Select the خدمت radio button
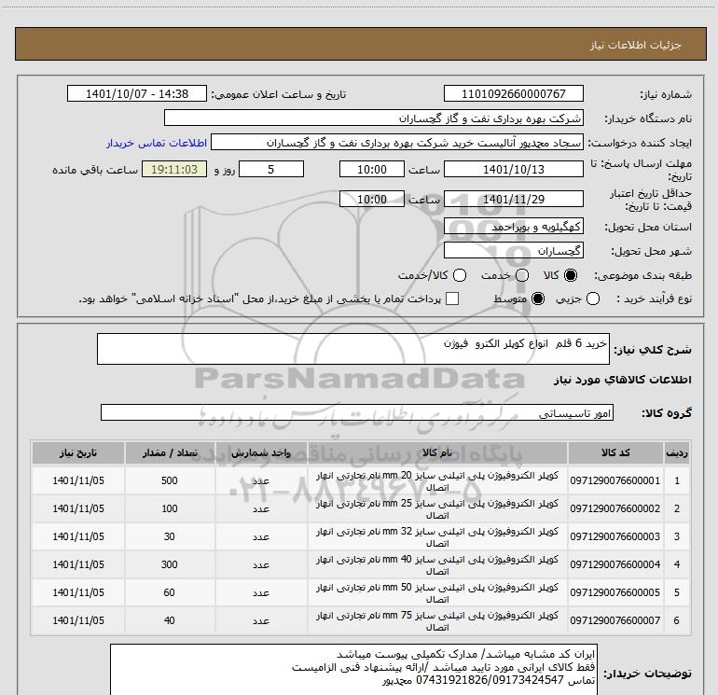The height and width of the screenshot is (695, 718). click(x=522, y=275)
